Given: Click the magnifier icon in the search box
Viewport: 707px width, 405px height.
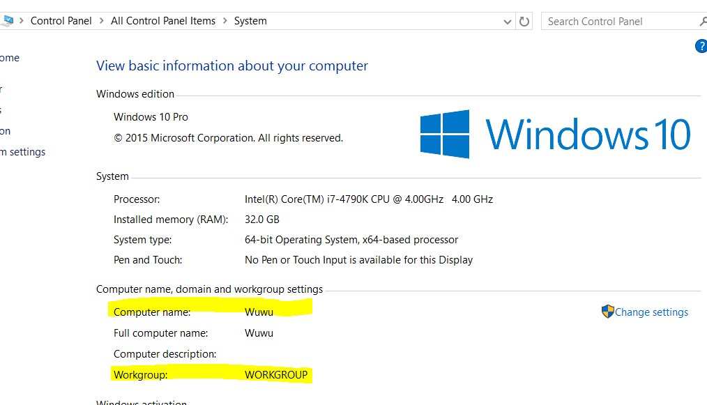Looking at the screenshot, I should [703, 22].
